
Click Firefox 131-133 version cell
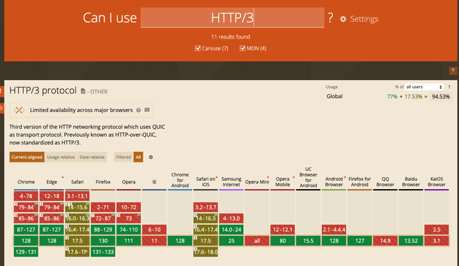[103, 252]
